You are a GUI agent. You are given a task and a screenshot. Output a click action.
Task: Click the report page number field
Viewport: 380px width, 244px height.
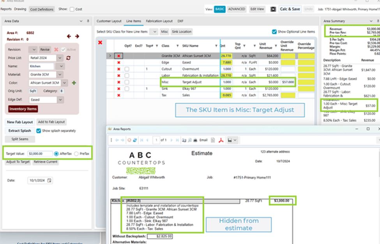156,140
